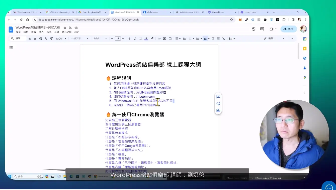Open Google Calendar side panel icon

[305, 39]
